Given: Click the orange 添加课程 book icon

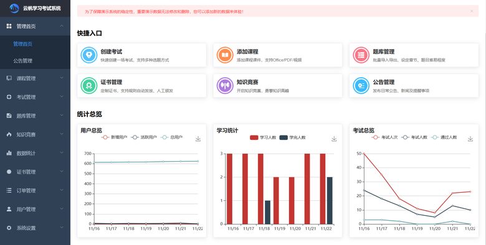Looking at the screenshot, I should pos(225,55).
